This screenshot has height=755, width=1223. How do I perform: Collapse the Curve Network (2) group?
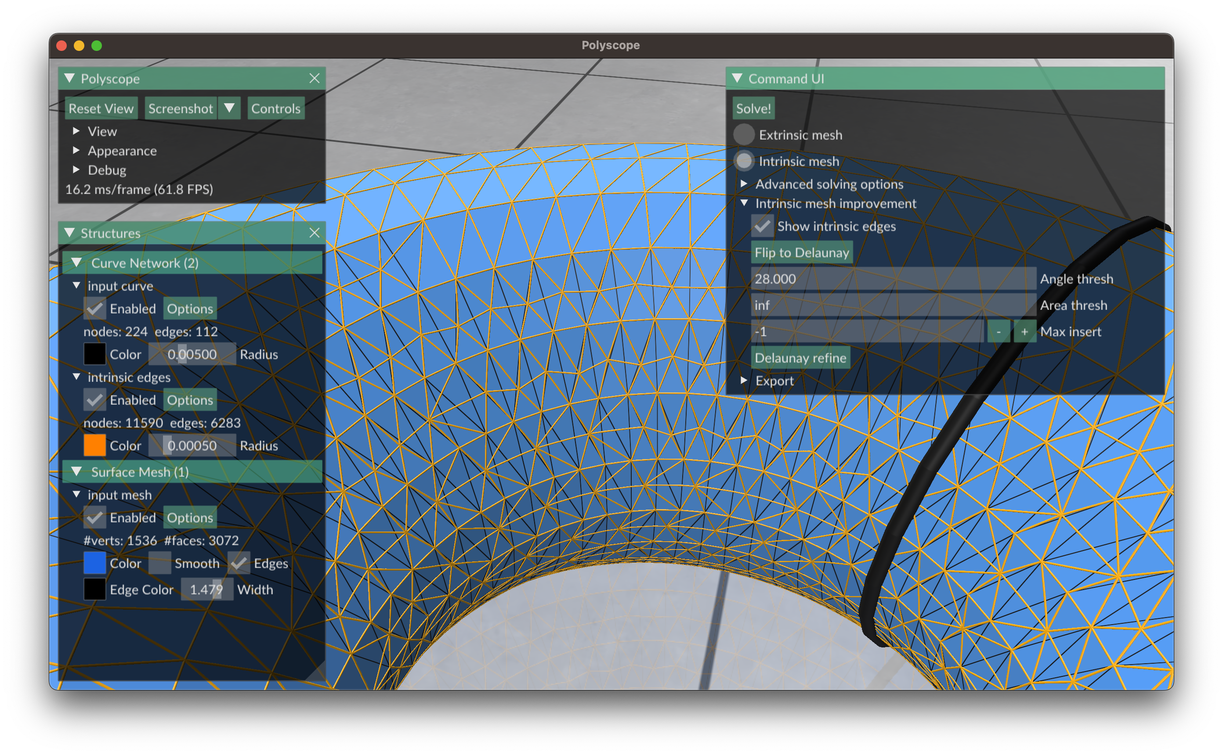[x=77, y=262]
